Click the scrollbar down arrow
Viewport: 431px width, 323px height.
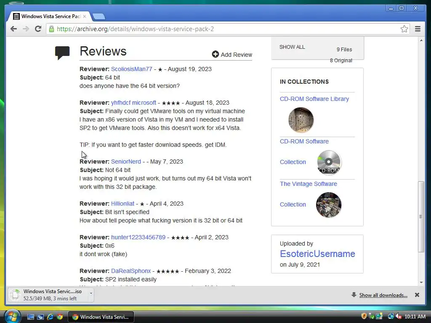pyautogui.click(x=421, y=282)
